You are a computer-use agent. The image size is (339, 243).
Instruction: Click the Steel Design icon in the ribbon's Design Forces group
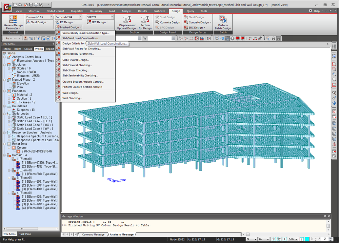(x=186, y=17)
